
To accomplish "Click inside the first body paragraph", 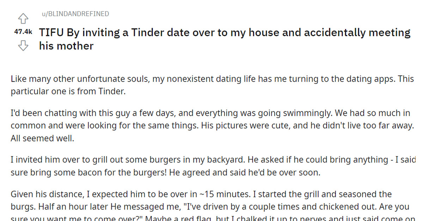I will tap(211, 84).
